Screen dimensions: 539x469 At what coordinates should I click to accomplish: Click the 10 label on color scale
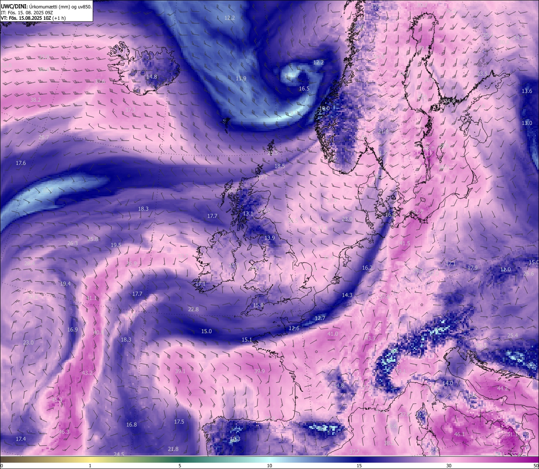[x=269, y=466]
